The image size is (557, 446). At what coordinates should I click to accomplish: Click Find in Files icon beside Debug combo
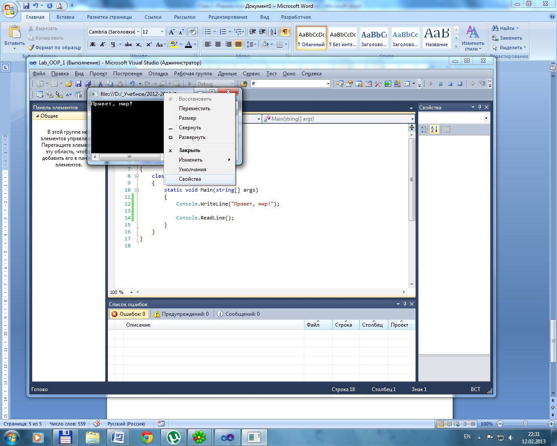point(244,84)
